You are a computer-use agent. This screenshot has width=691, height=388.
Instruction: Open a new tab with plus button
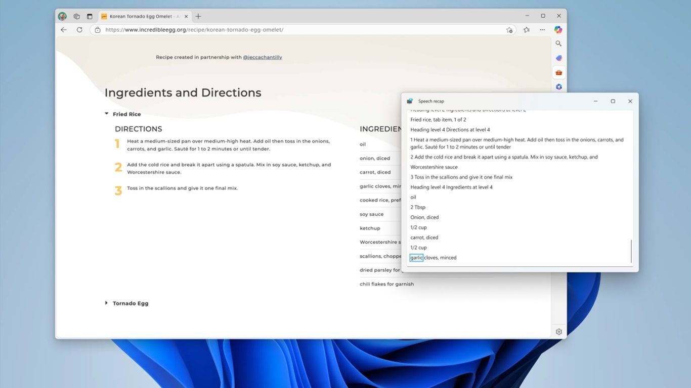(198, 16)
